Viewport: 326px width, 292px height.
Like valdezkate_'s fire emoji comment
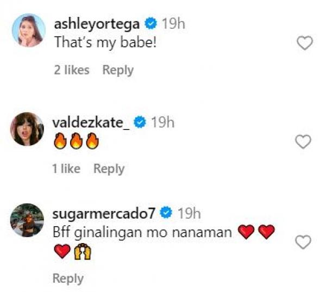pyautogui.click(x=303, y=142)
